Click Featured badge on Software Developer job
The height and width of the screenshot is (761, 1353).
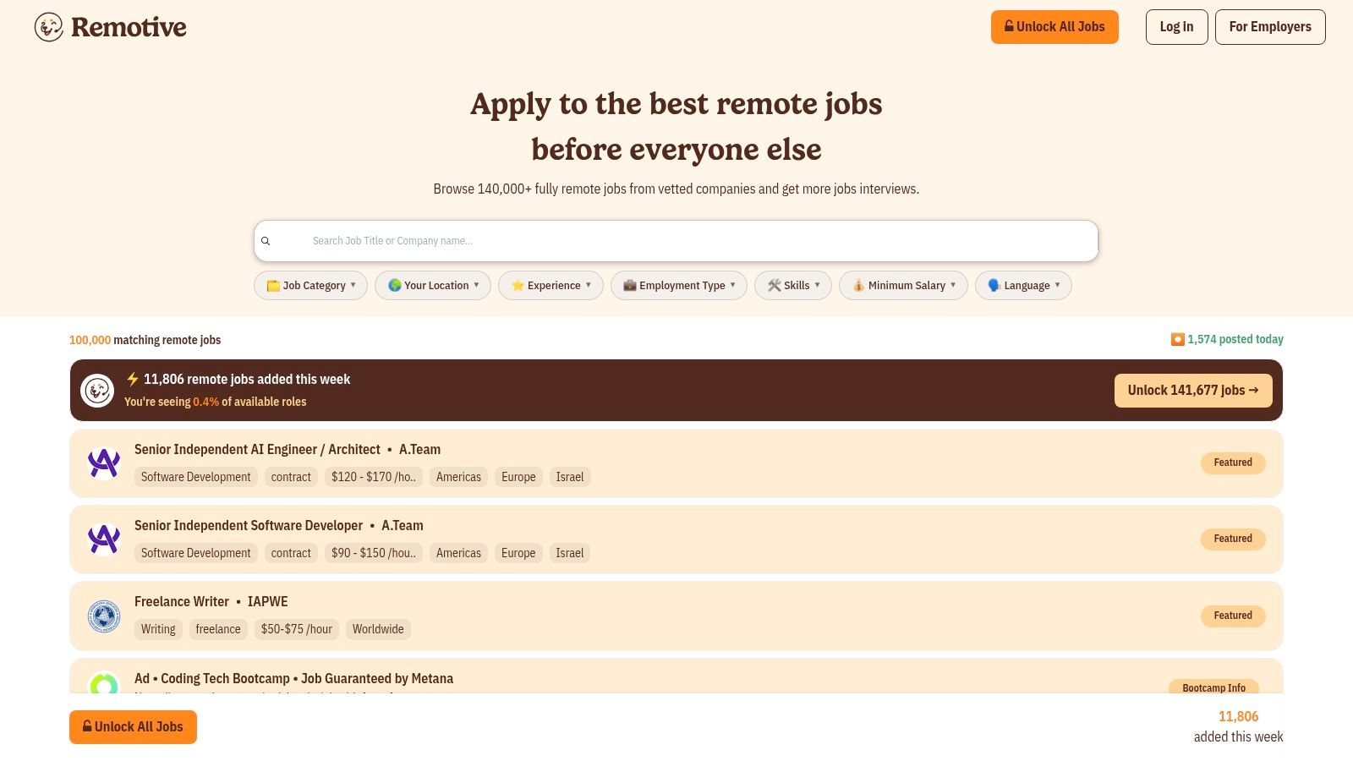pos(1233,539)
